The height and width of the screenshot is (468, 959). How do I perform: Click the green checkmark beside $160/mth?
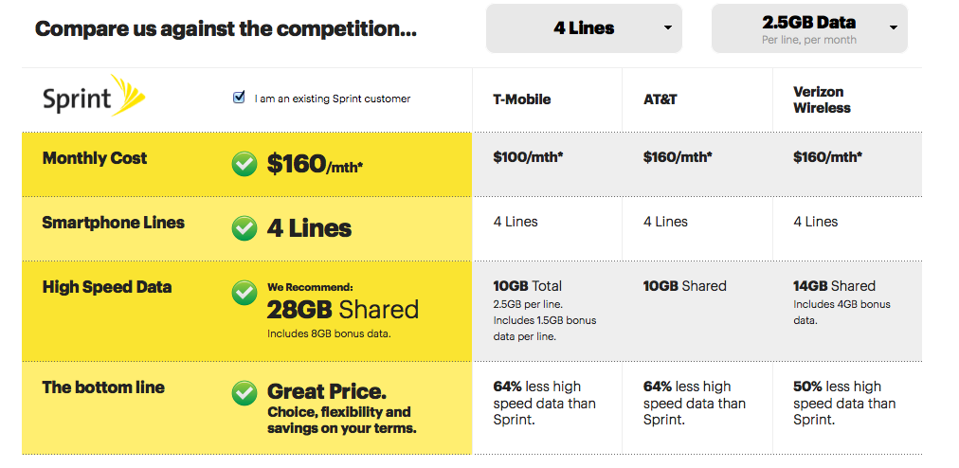244,165
